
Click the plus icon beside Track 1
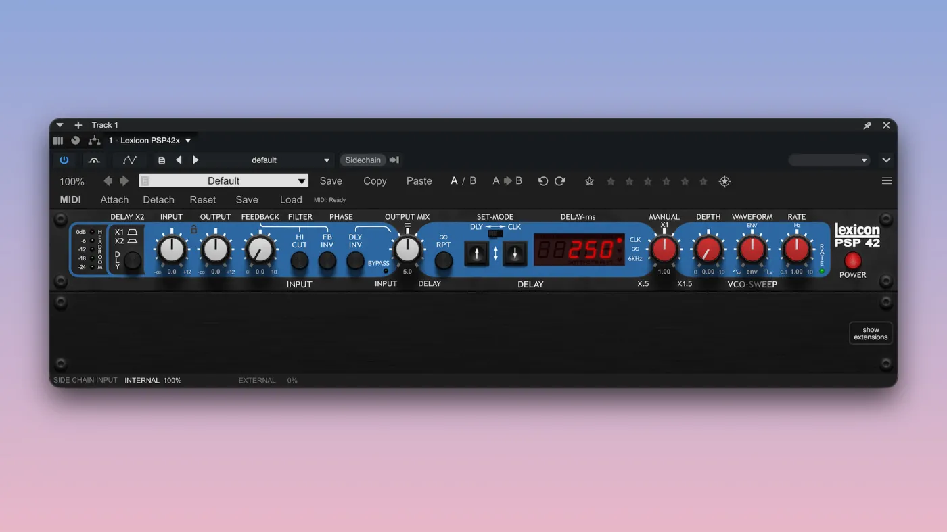pyautogui.click(x=78, y=125)
